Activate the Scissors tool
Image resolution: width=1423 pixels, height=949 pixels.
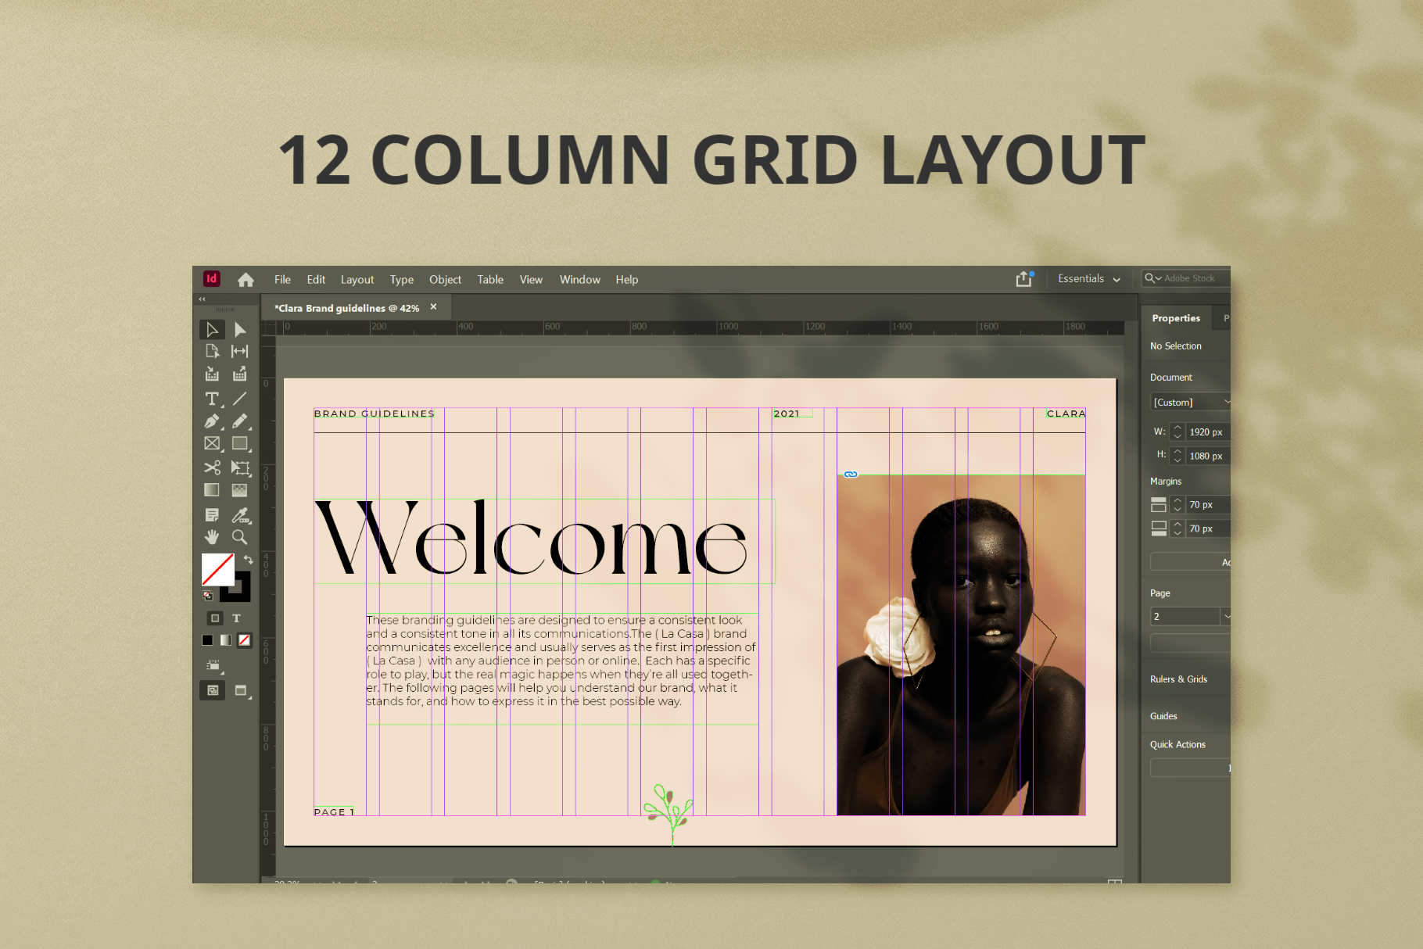pyautogui.click(x=211, y=467)
